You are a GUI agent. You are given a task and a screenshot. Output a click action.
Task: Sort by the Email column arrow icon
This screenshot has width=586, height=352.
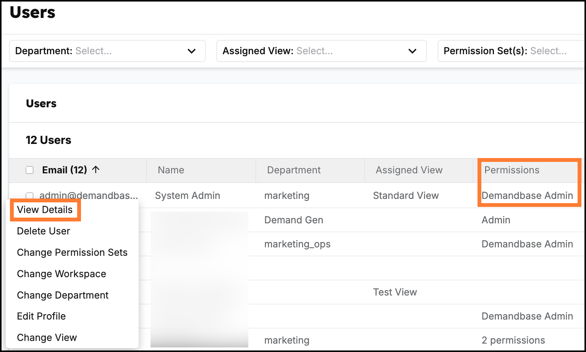tap(96, 170)
